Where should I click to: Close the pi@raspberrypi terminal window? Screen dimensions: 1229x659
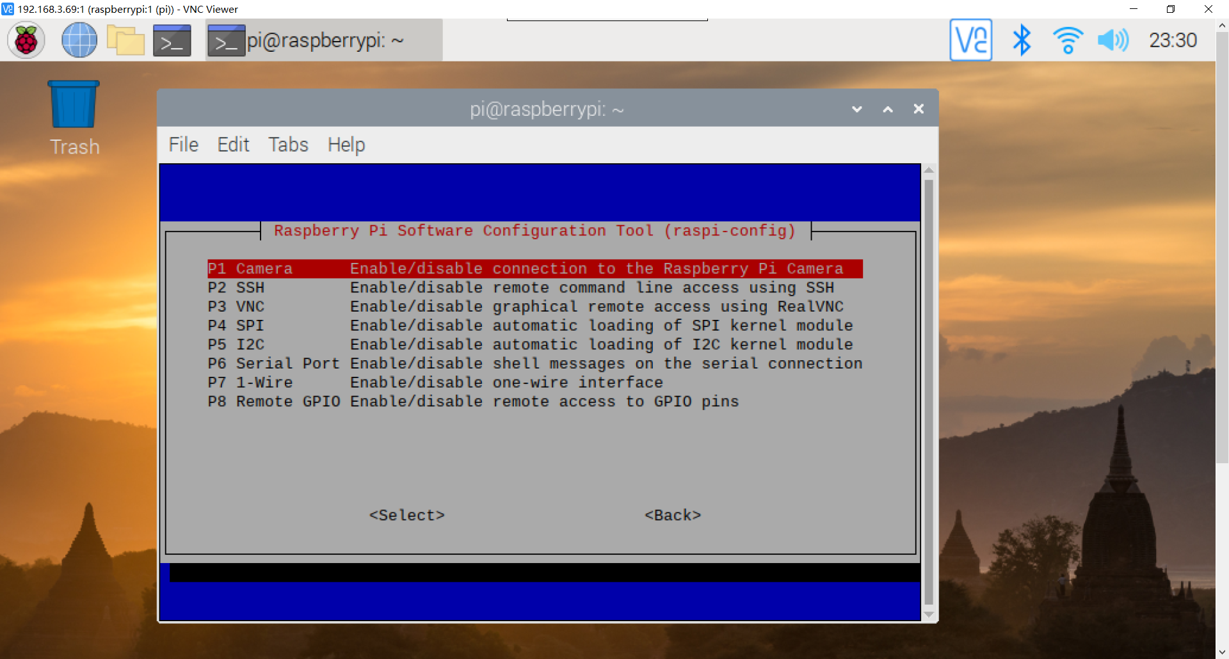pyautogui.click(x=919, y=109)
